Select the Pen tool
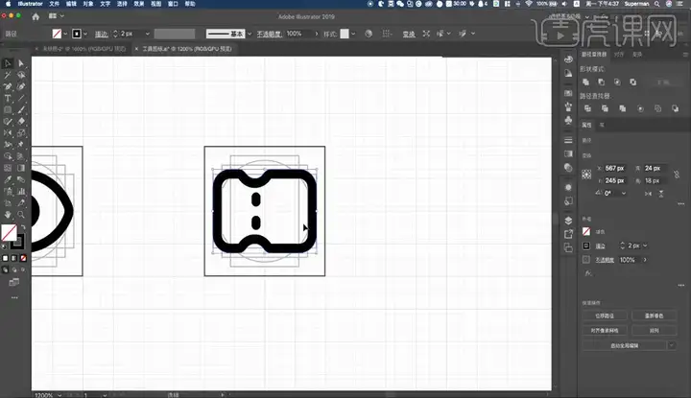The width and height of the screenshot is (691, 398). [8, 86]
